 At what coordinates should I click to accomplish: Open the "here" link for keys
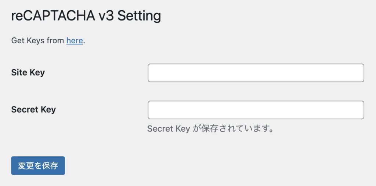pyautogui.click(x=75, y=41)
